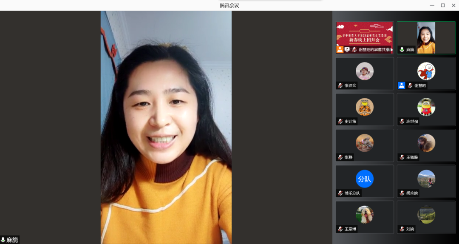
Task: Click the screen share icon on 谢慧昭's shared tile
Action: click(x=347, y=49)
